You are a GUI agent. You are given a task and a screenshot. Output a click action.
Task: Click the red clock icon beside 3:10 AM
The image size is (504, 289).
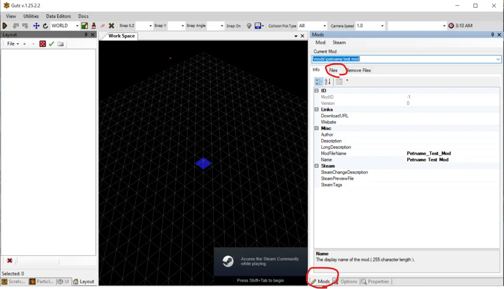[x=451, y=26]
